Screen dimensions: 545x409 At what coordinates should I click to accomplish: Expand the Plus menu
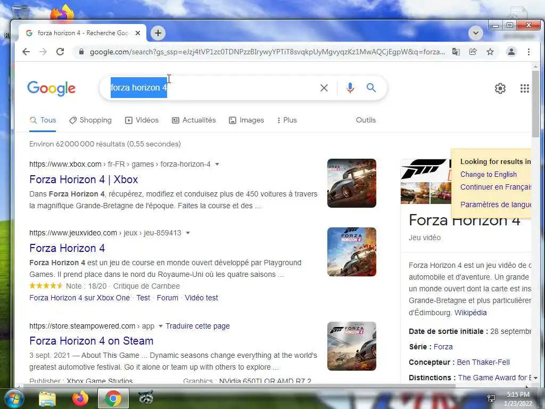pyautogui.click(x=287, y=120)
